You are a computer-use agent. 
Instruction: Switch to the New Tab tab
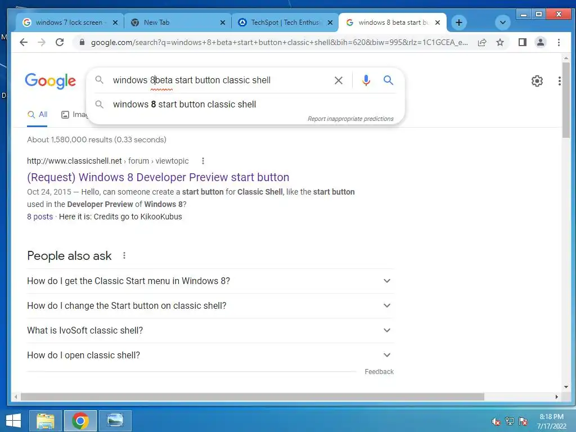coord(177,22)
